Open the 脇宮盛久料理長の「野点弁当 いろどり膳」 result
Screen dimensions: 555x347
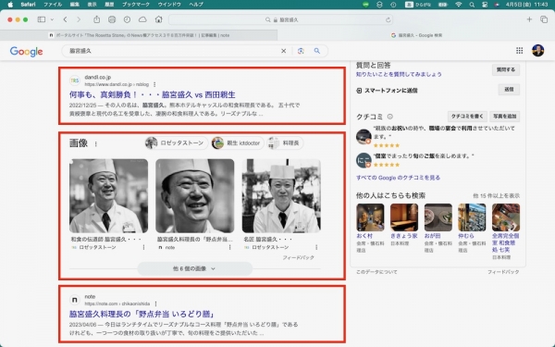click(142, 314)
